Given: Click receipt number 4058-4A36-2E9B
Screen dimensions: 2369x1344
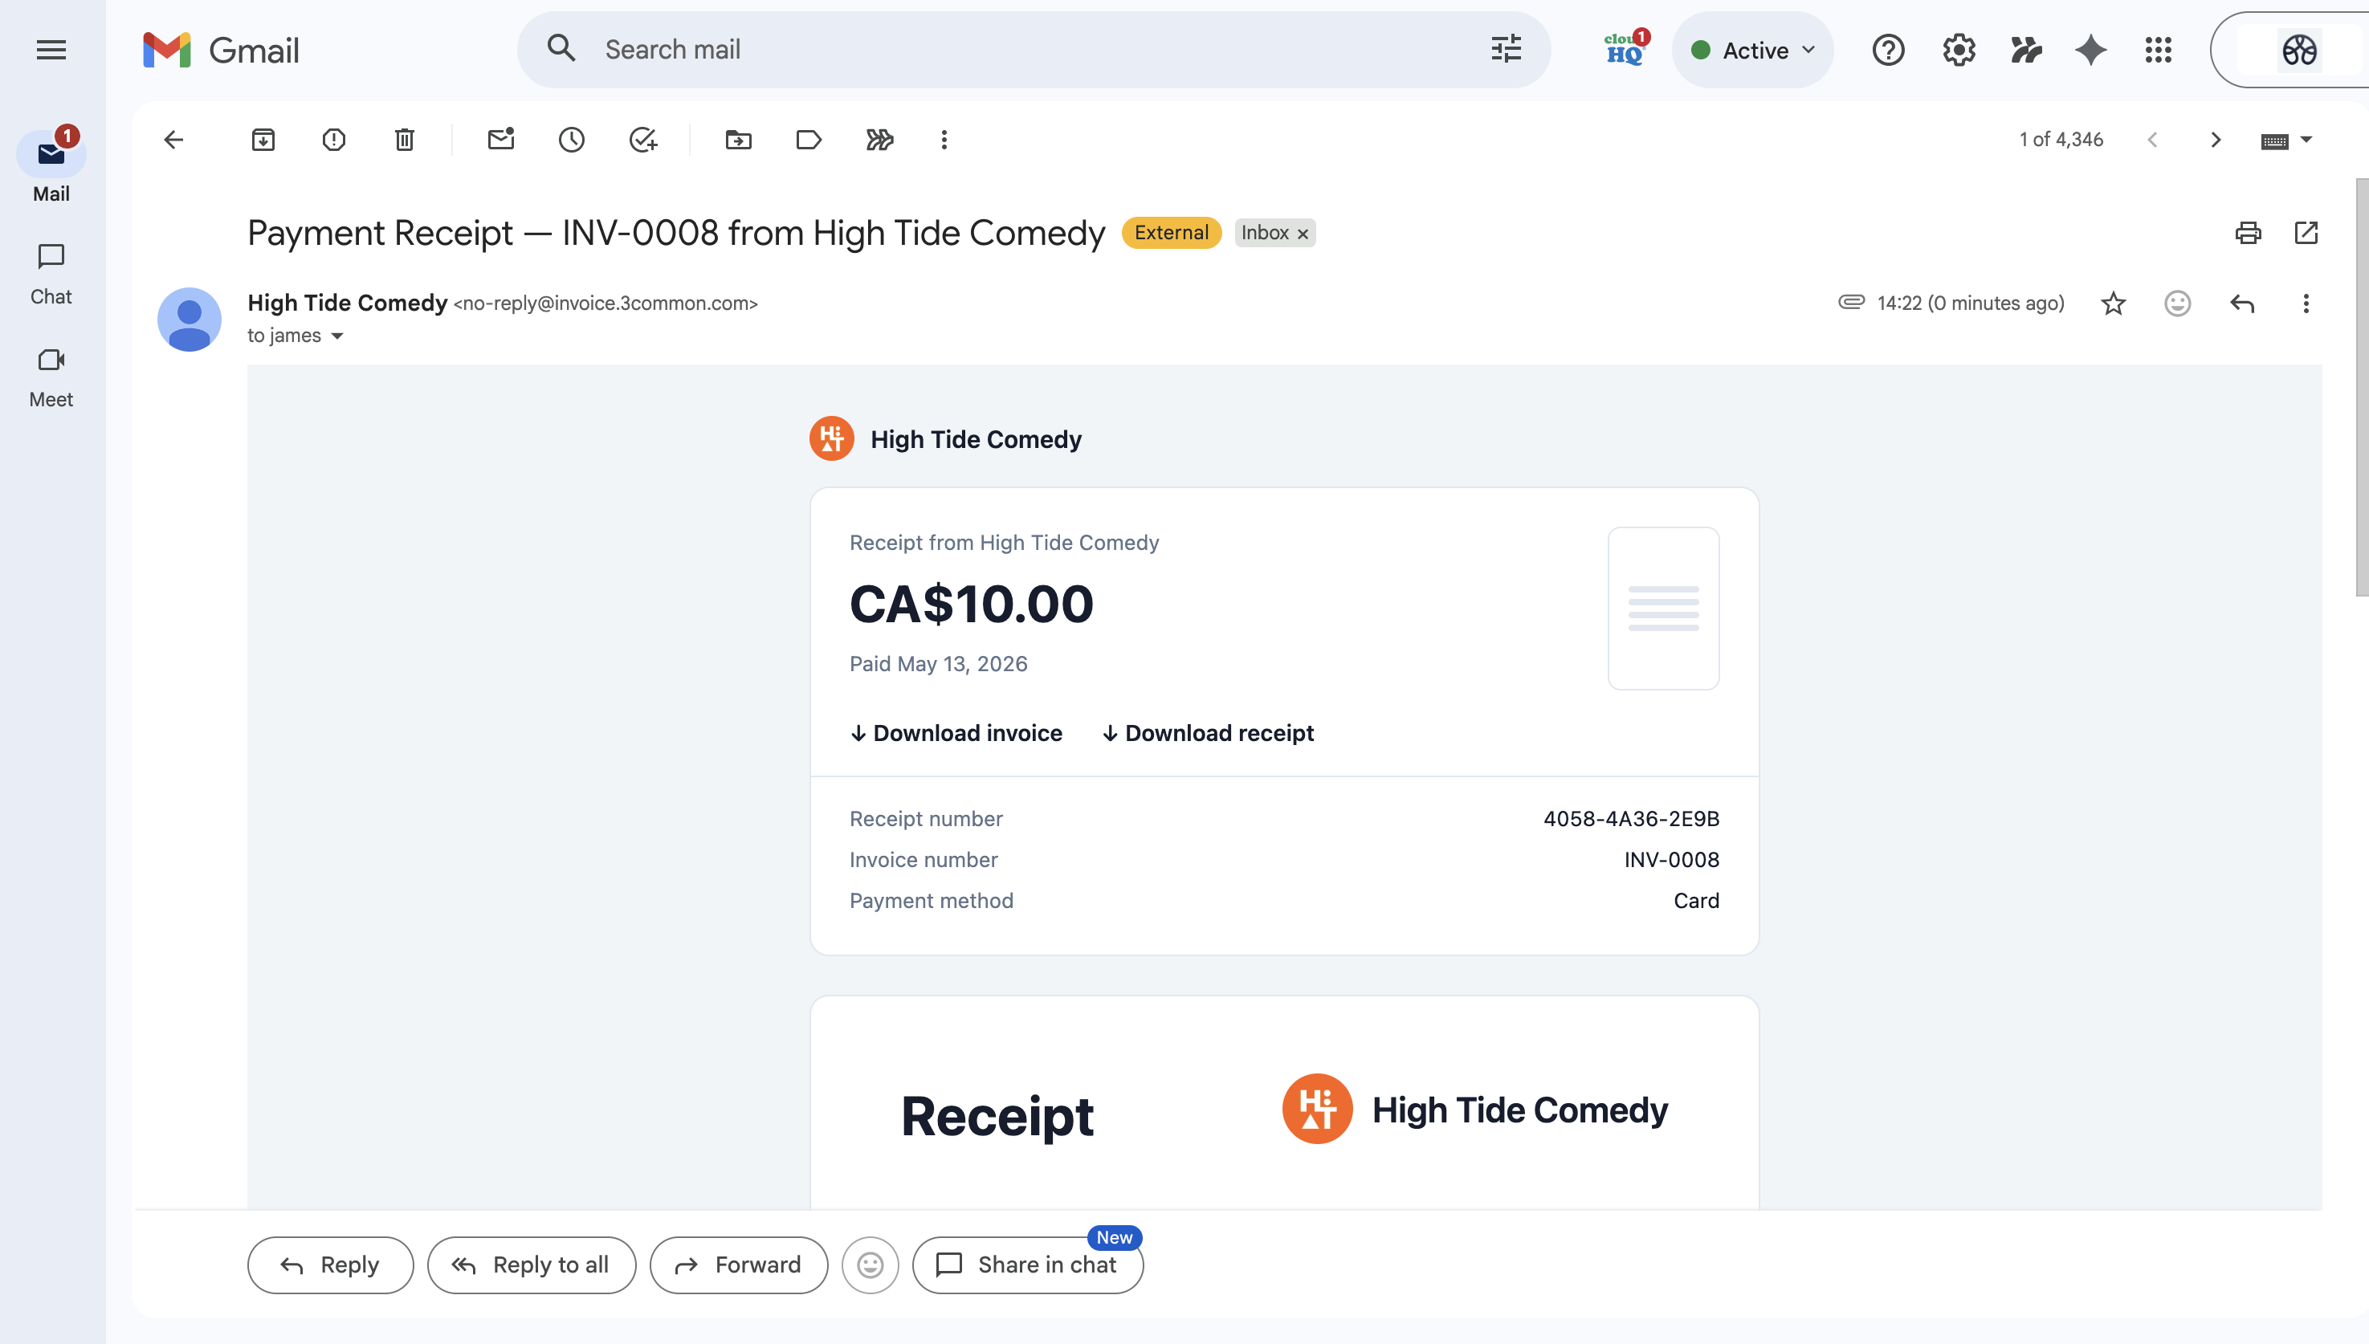Looking at the screenshot, I should [1631, 819].
